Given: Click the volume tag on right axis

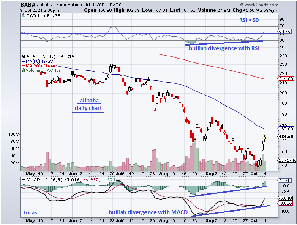Looking at the screenshot, I should 287,160.
